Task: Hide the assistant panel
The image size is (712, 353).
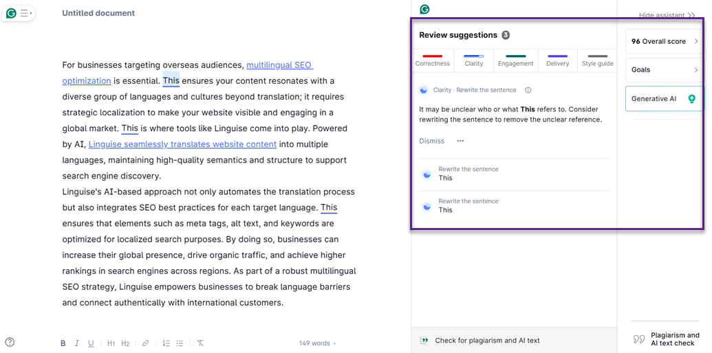Action: point(667,15)
